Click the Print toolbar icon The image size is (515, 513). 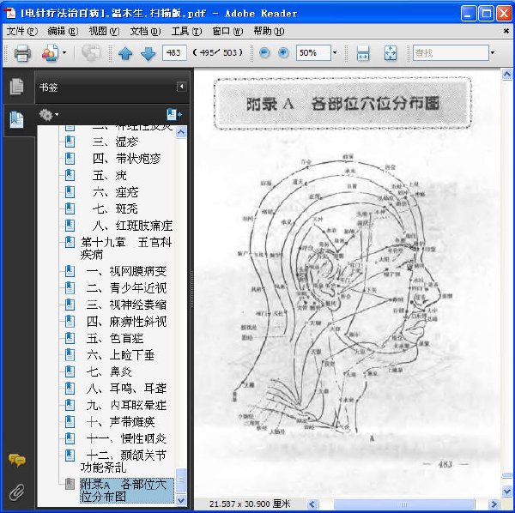click(x=22, y=53)
